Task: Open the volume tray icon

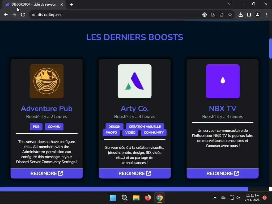Action: click(238, 198)
